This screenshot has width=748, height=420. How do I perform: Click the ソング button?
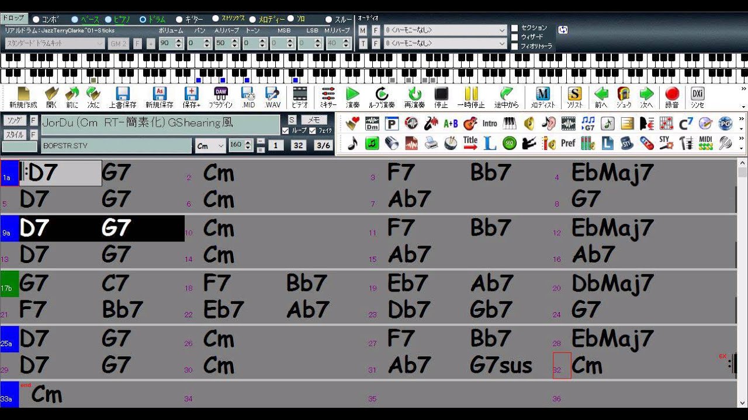coord(15,120)
